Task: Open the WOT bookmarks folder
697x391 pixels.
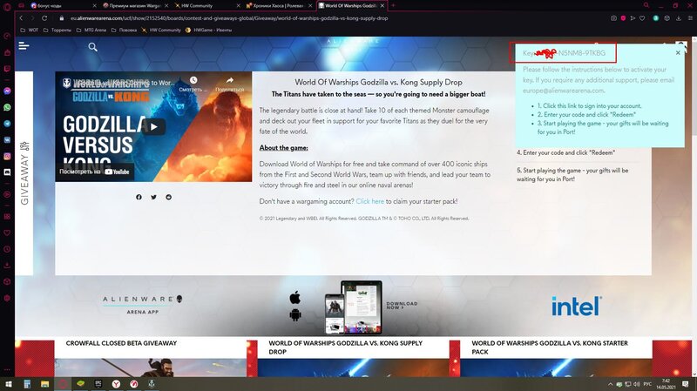Action: tap(30, 30)
